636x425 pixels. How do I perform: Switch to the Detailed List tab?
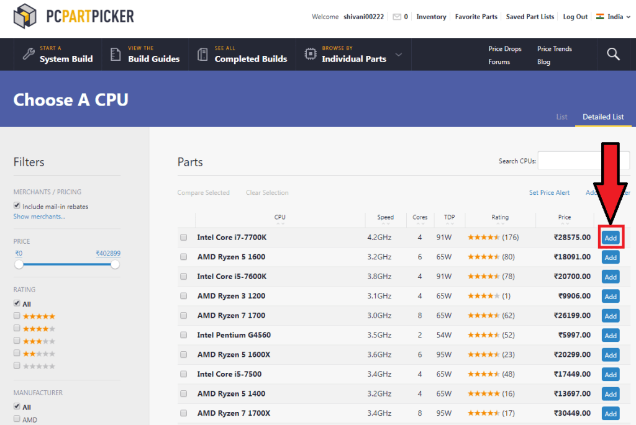(603, 117)
